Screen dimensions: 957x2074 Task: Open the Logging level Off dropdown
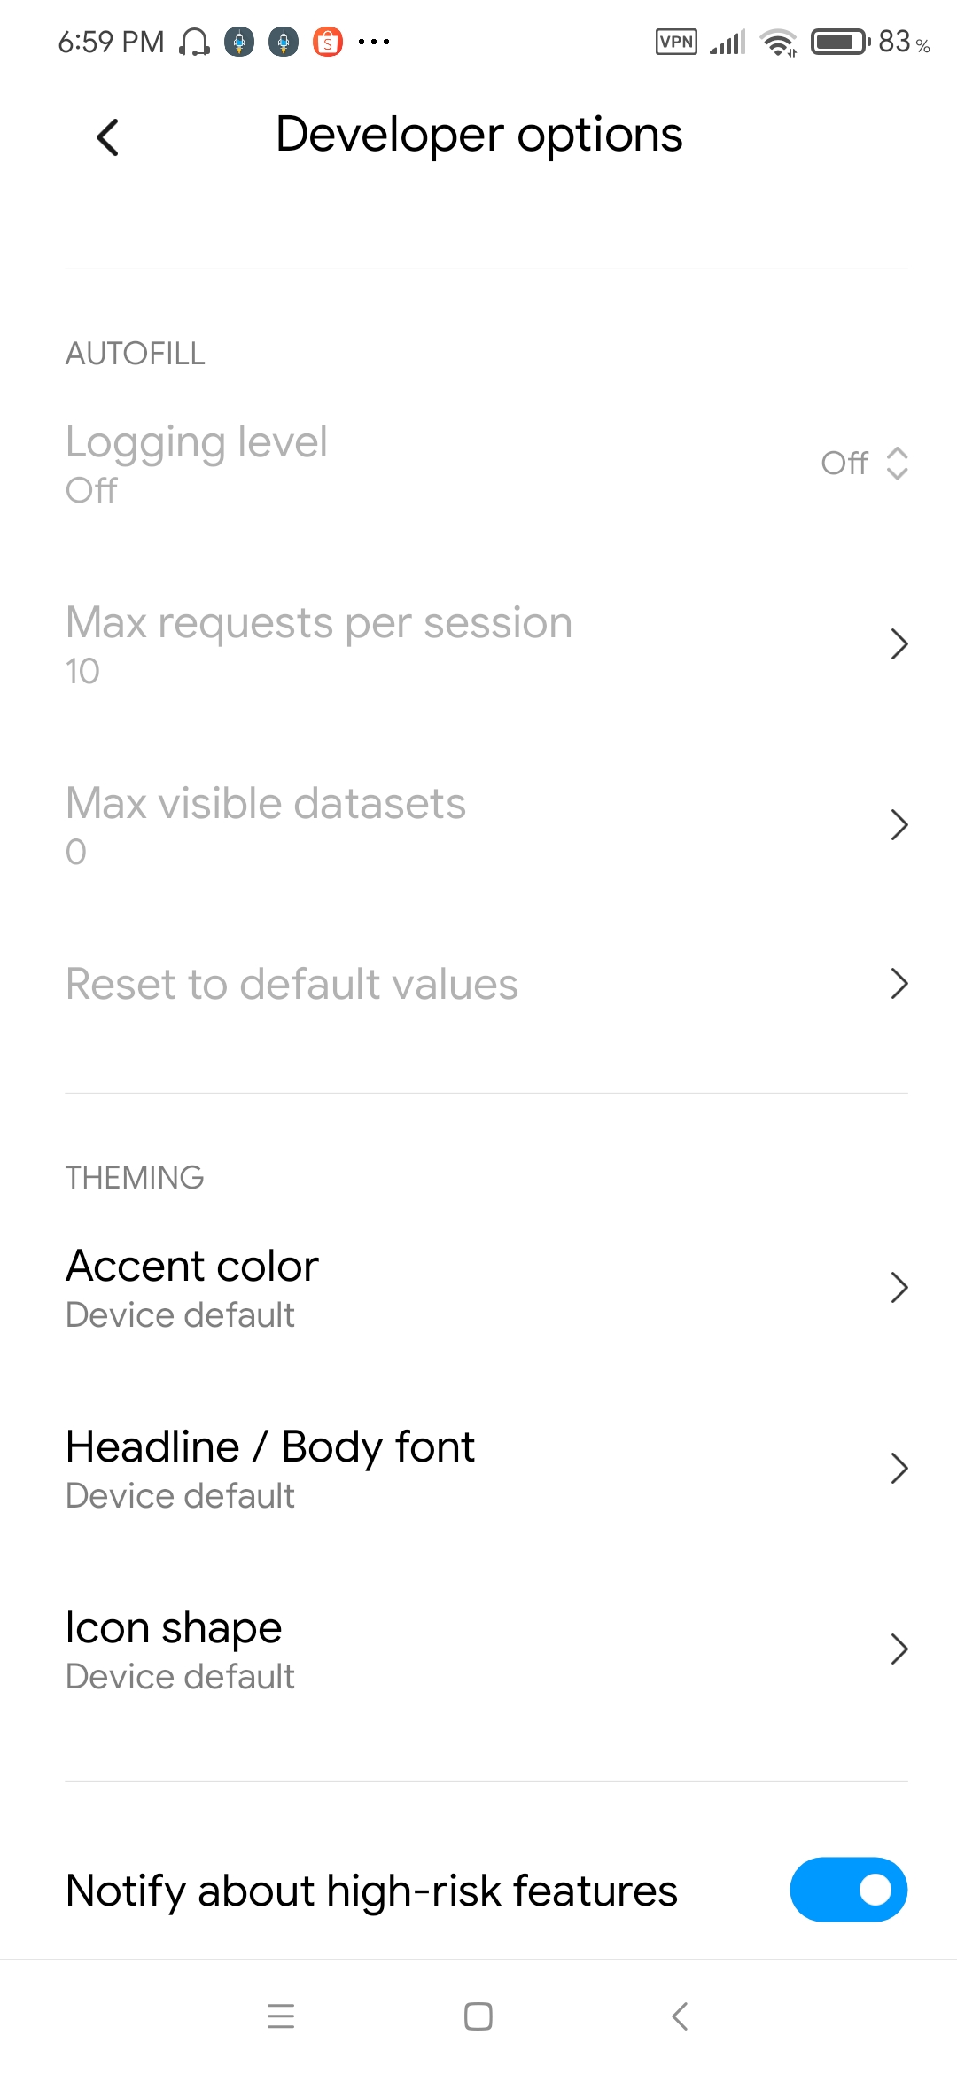tap(864, 463)
